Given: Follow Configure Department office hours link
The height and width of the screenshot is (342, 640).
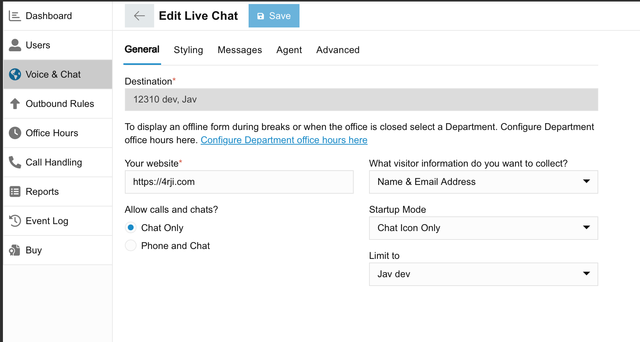Looking at the screenshot, I should tap(284, 140).
